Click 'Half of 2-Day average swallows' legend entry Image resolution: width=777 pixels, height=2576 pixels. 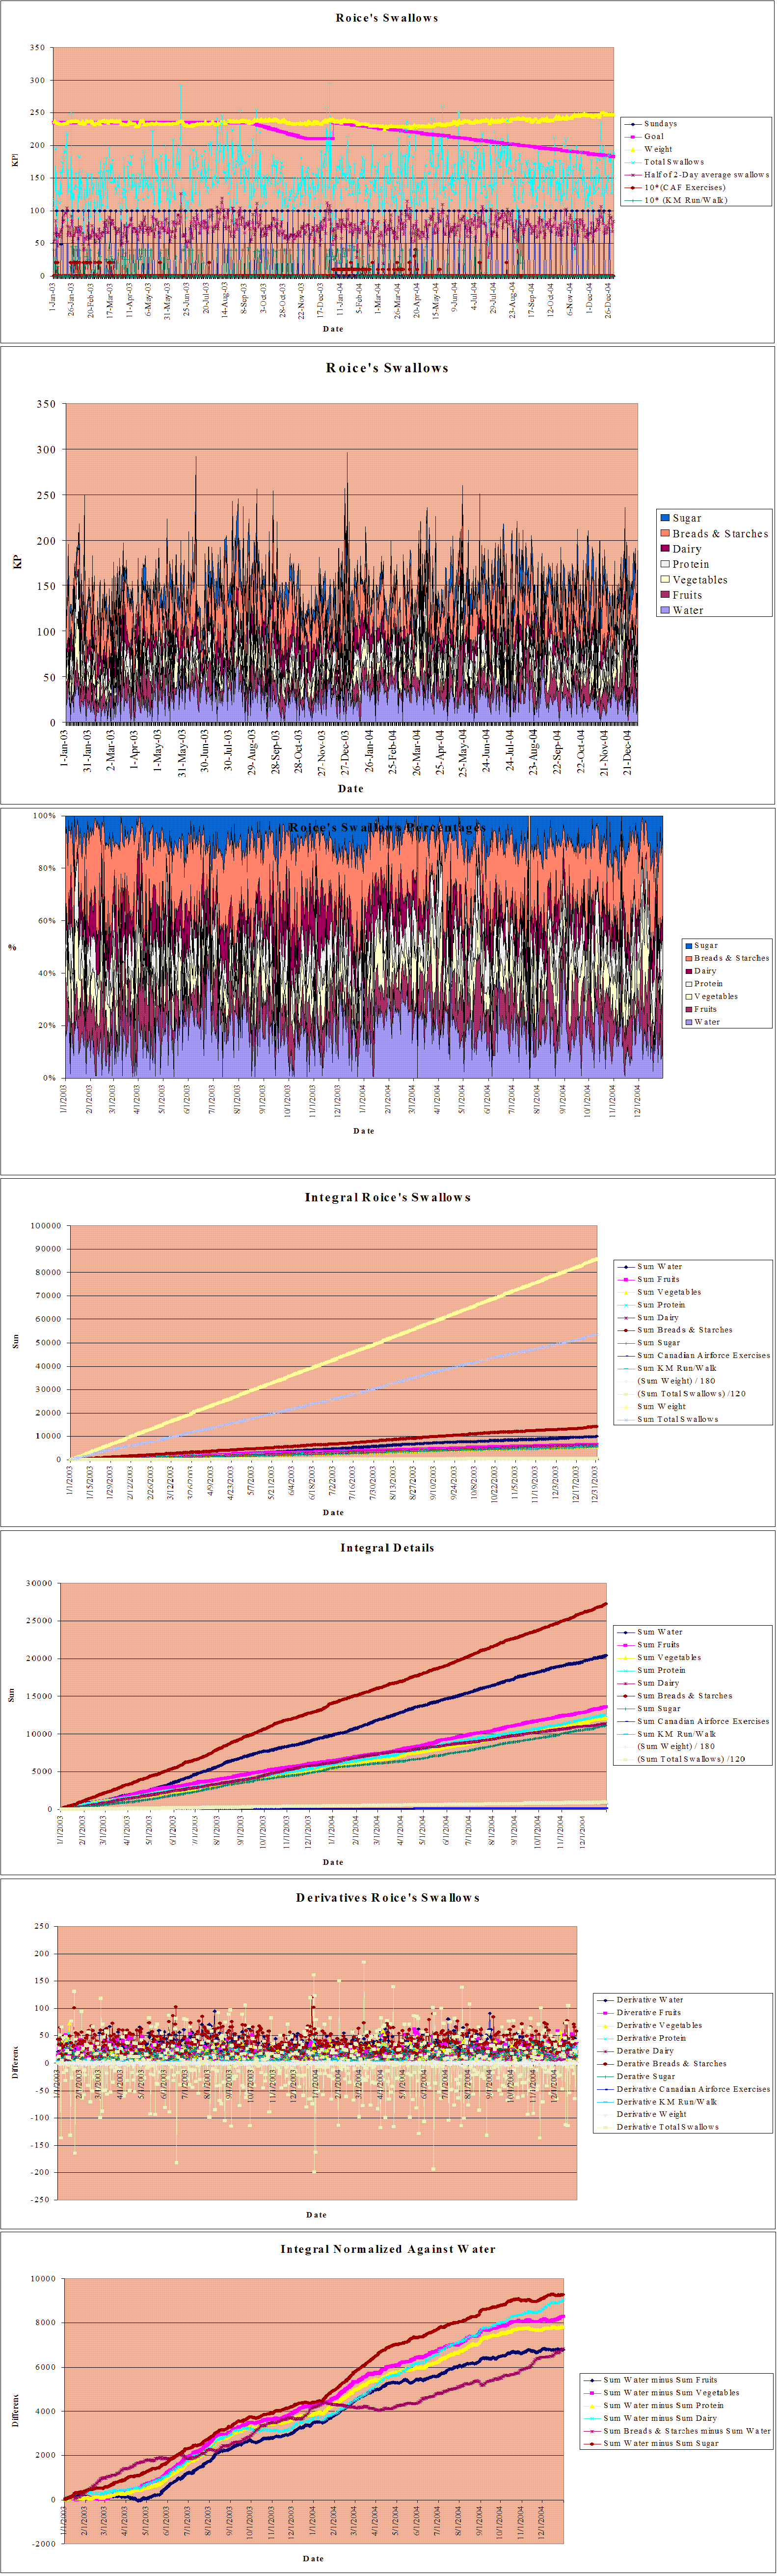706,175
